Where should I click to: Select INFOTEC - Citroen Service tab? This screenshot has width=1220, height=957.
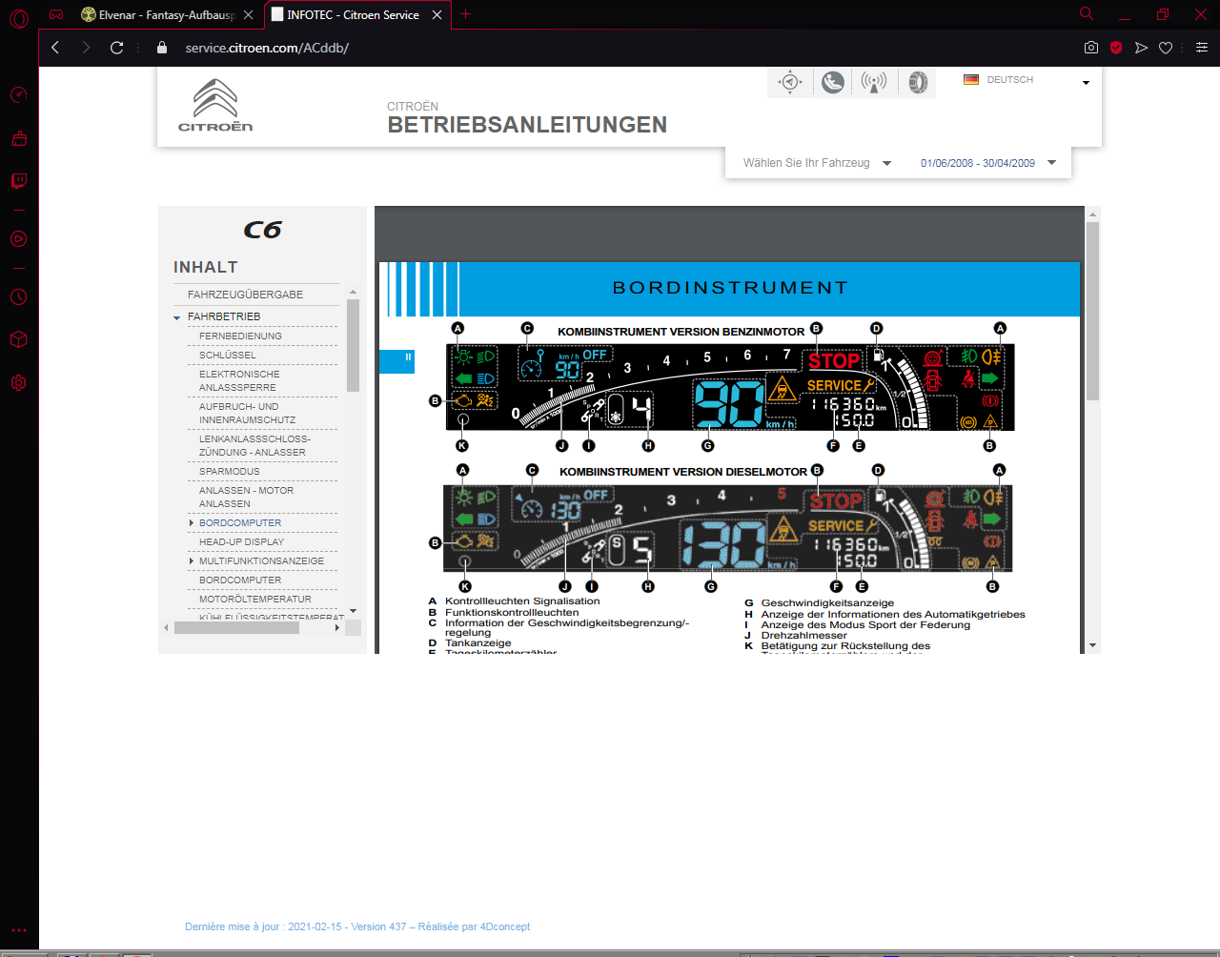354,15
